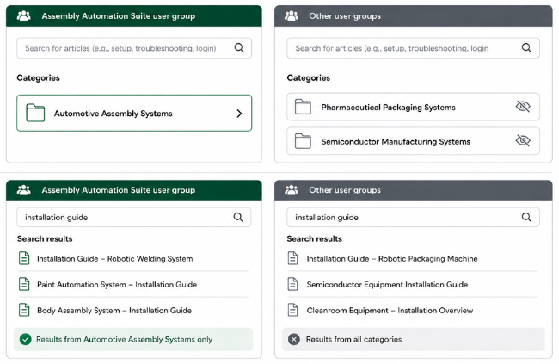Open Cleanroom Equipment – Installation Overview
The height and width of the screenshot is (364, 559).
(390, 311)
